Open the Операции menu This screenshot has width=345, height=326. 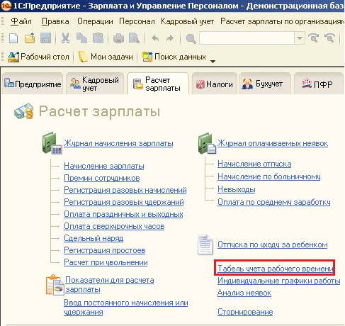coord(95,21)
